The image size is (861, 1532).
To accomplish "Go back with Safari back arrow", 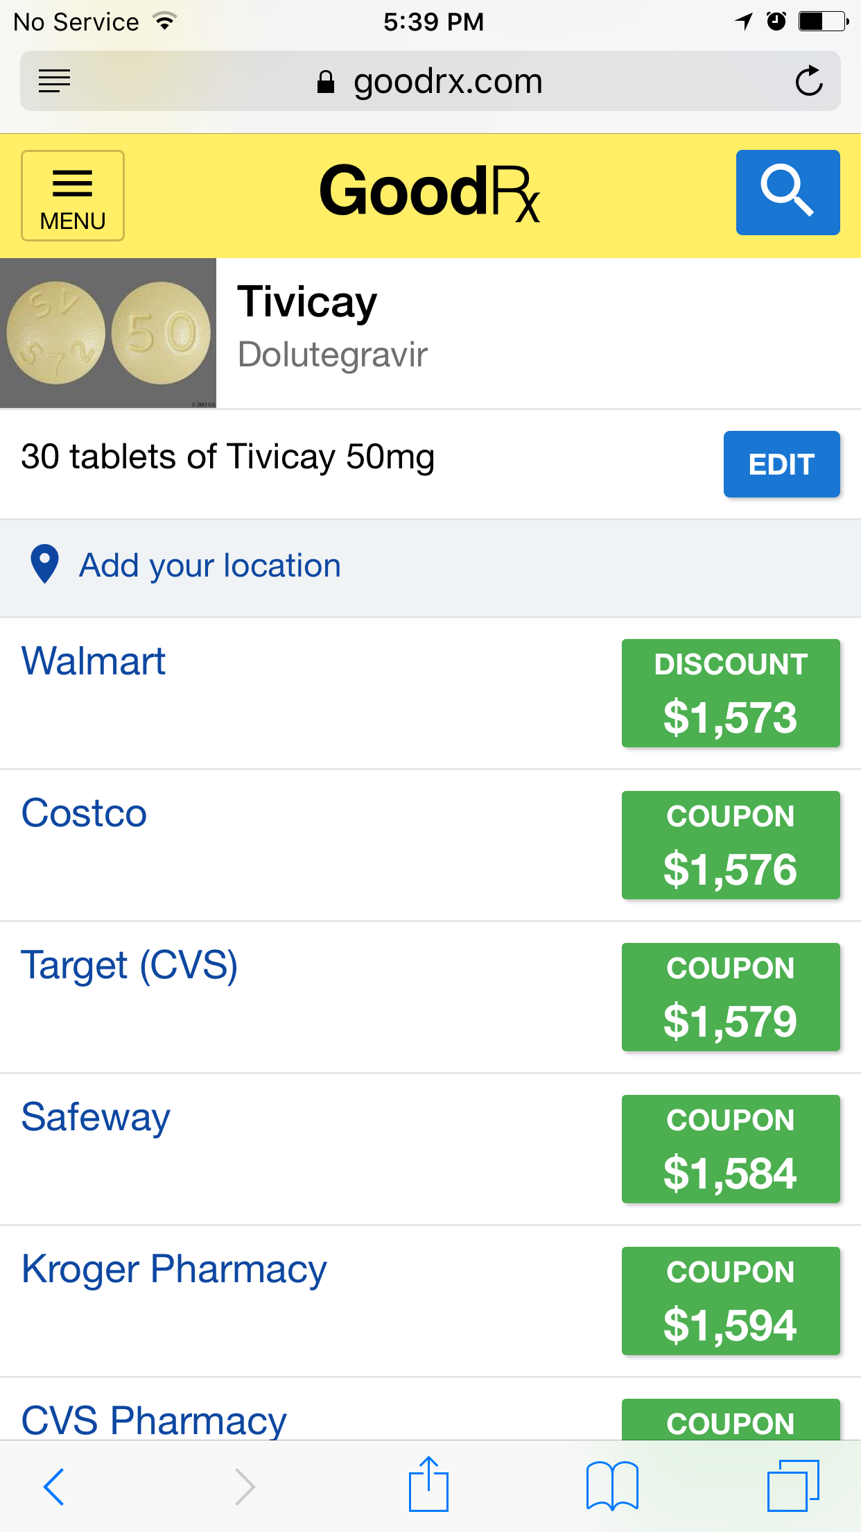I will tap(54, 1486).
